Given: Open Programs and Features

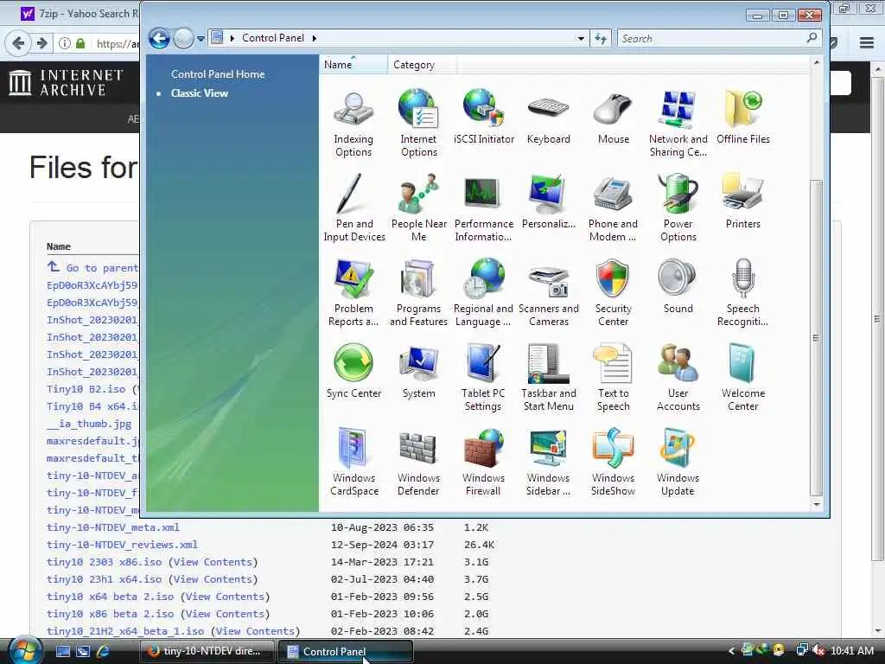Looking at the screenshot, I should coord(418,292).
